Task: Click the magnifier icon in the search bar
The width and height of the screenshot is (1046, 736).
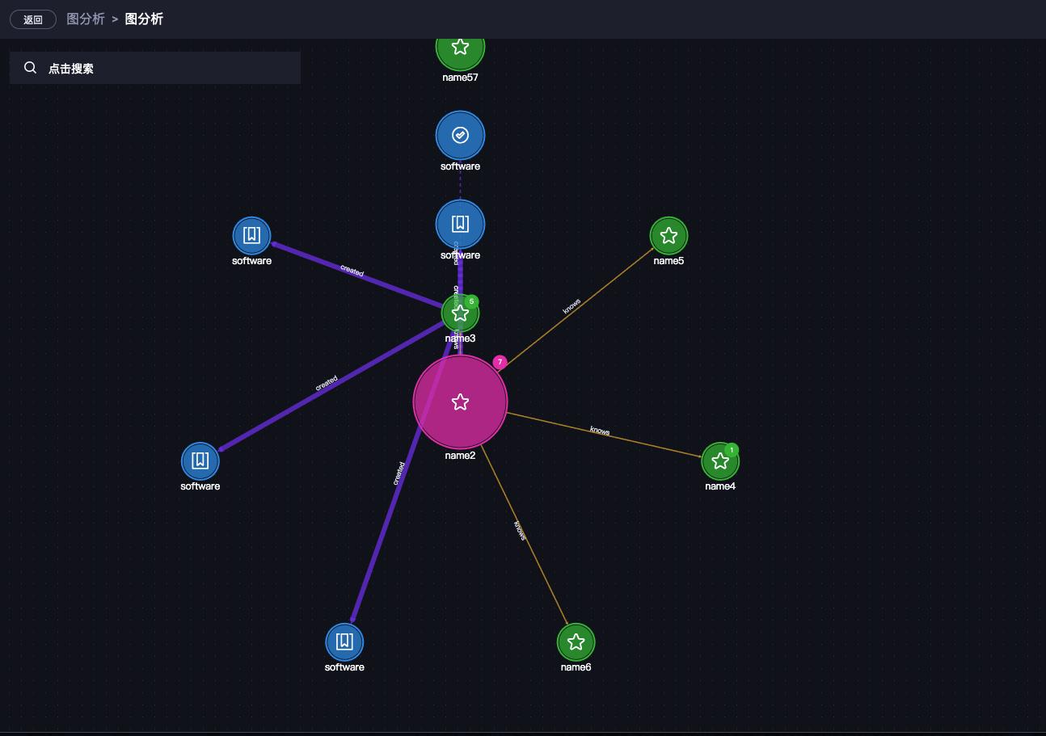Action: tap(30, 68)
